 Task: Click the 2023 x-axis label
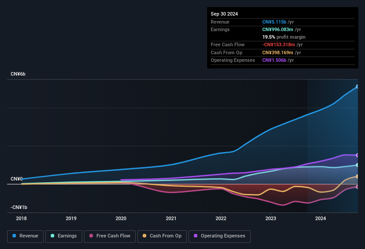tap(271, 218)
